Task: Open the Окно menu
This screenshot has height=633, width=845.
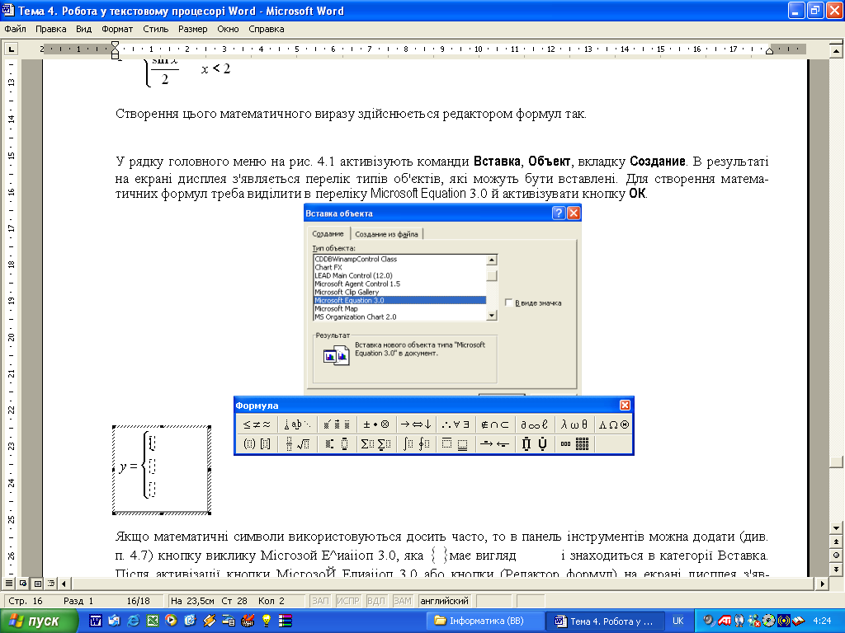Action: (x=228, y=29)
